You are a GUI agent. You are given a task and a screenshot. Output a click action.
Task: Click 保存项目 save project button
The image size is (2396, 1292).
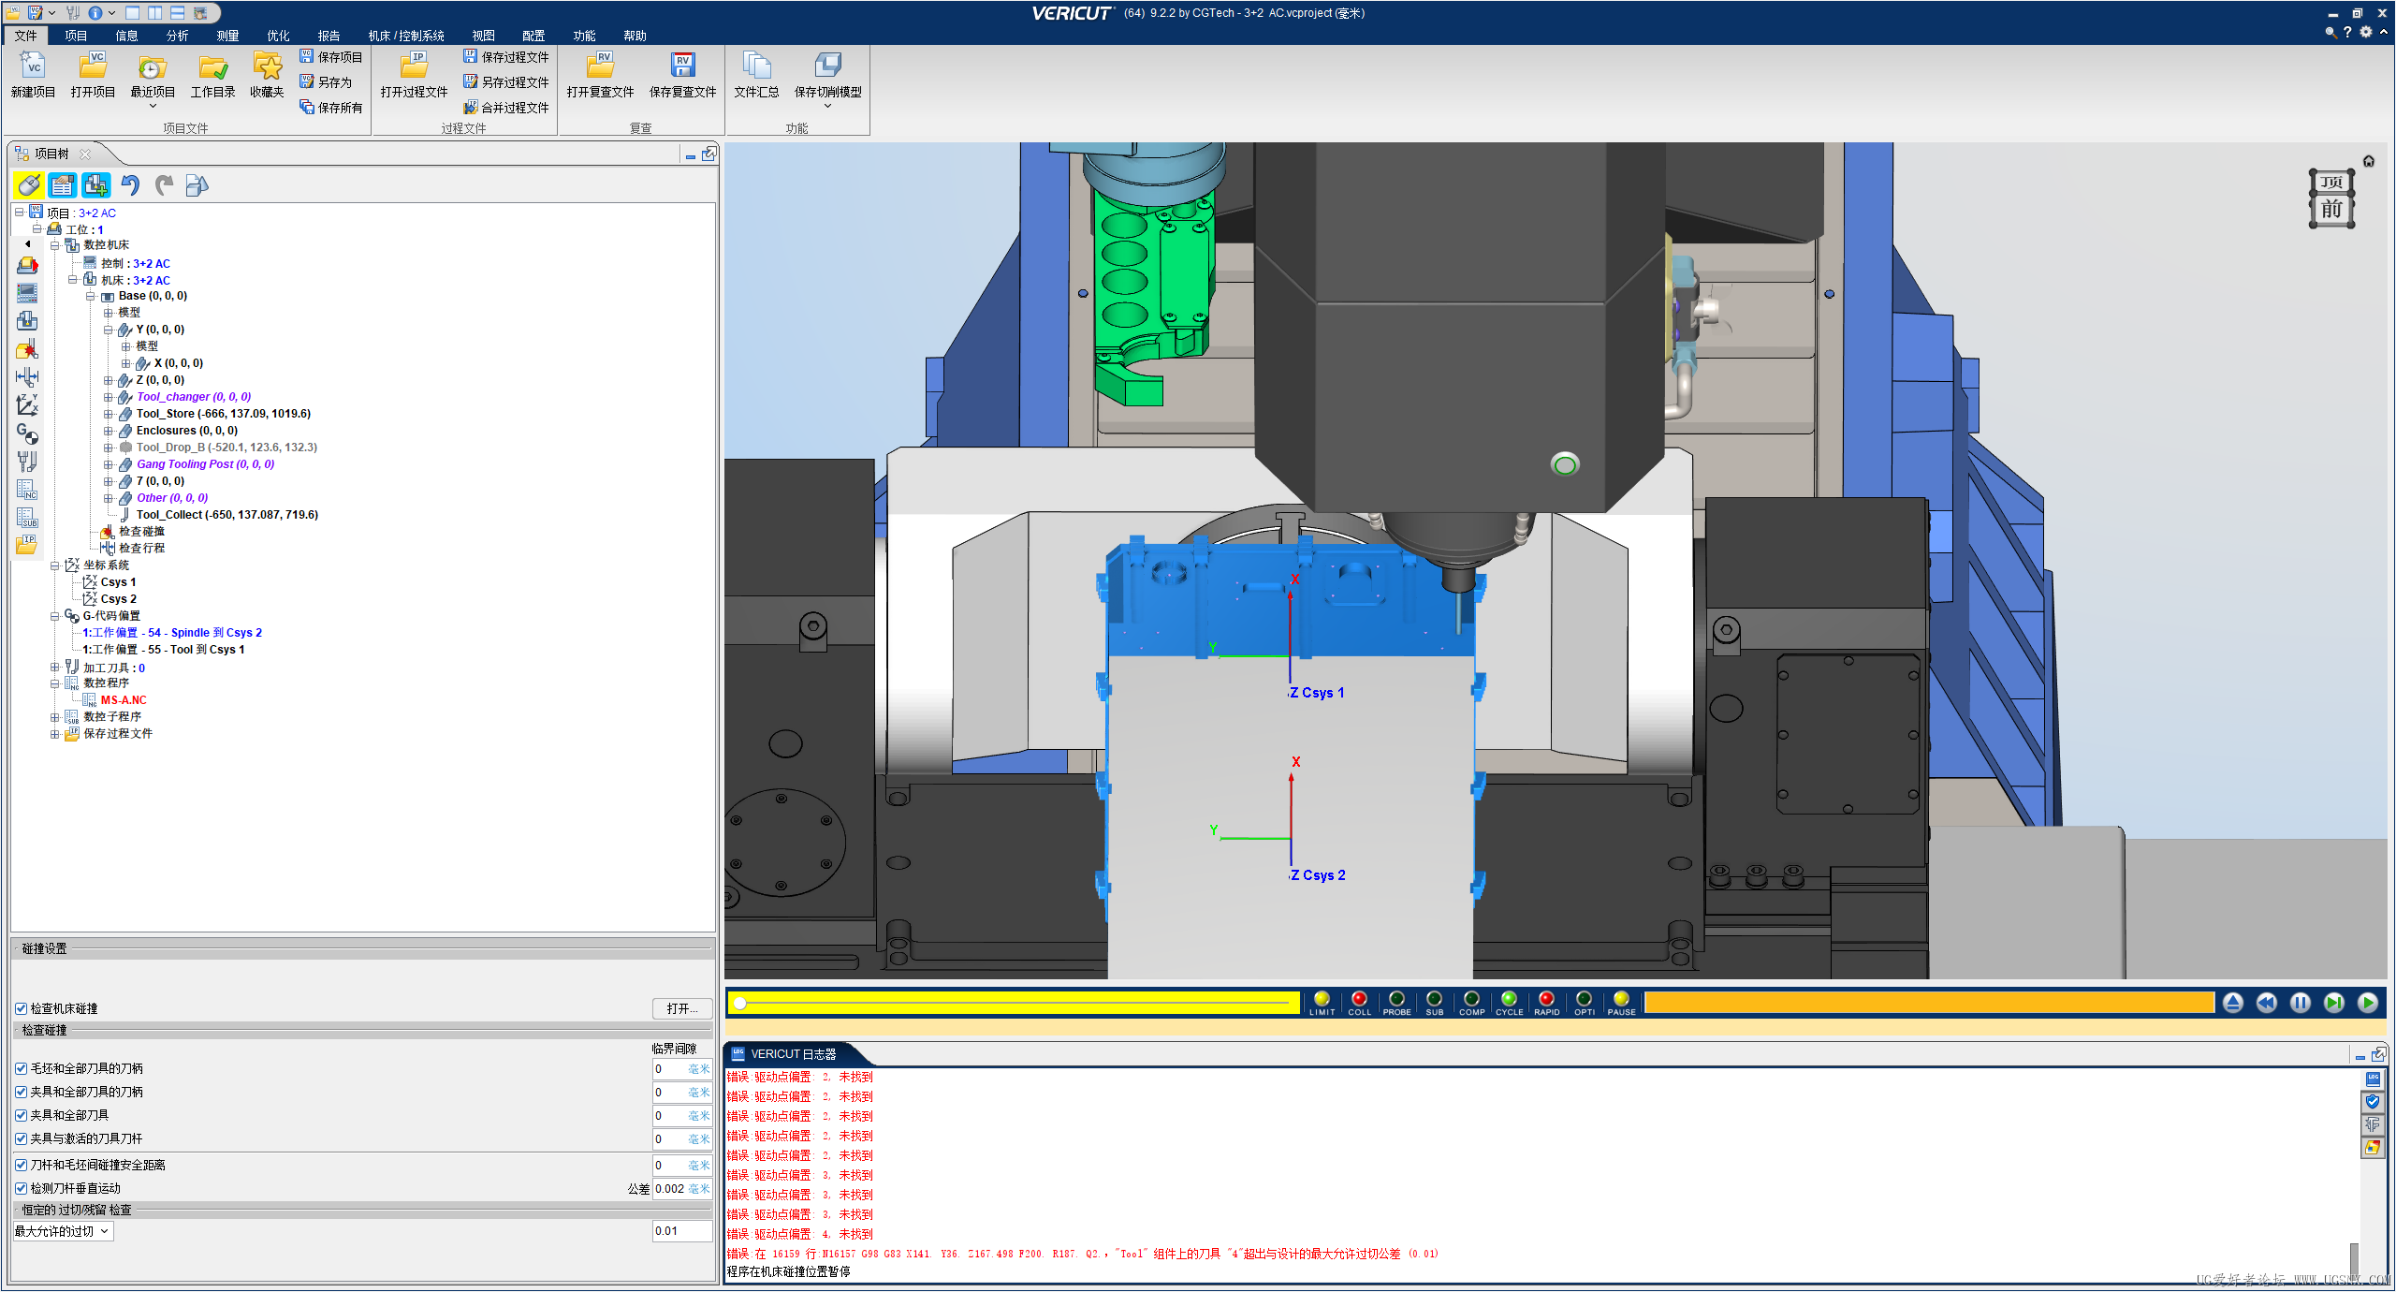pyautogui.click(x=330, y=57)
